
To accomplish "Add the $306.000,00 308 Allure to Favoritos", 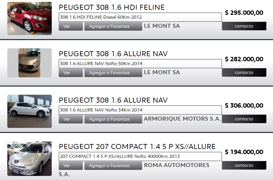I will pyautogui.click(x=113, y=119).
